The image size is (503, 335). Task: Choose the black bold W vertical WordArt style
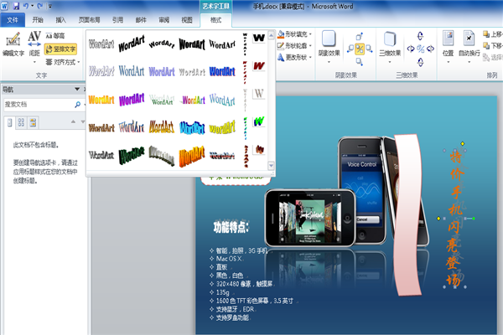click(x=258, y=38)
